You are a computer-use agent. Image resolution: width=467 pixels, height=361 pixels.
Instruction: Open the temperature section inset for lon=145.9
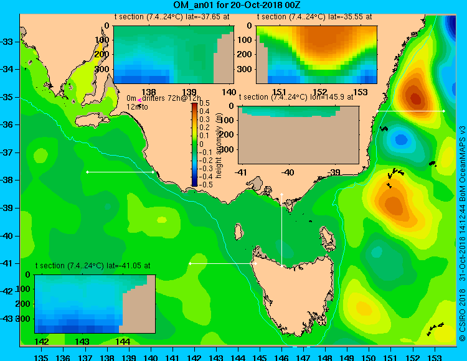(x=298, y=135)
